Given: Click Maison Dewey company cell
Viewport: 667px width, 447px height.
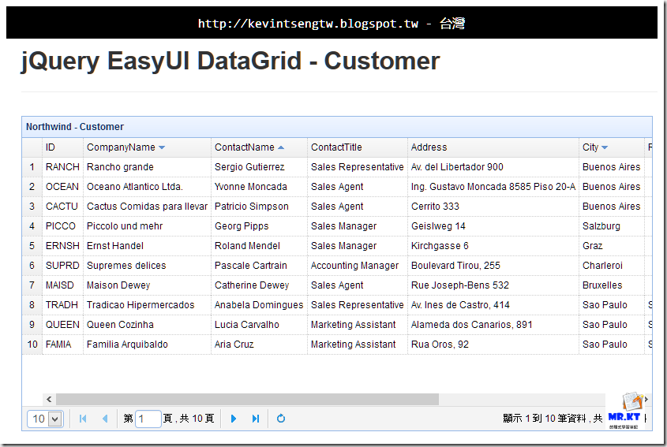Looking at the screenshot, I should (147, 285).
